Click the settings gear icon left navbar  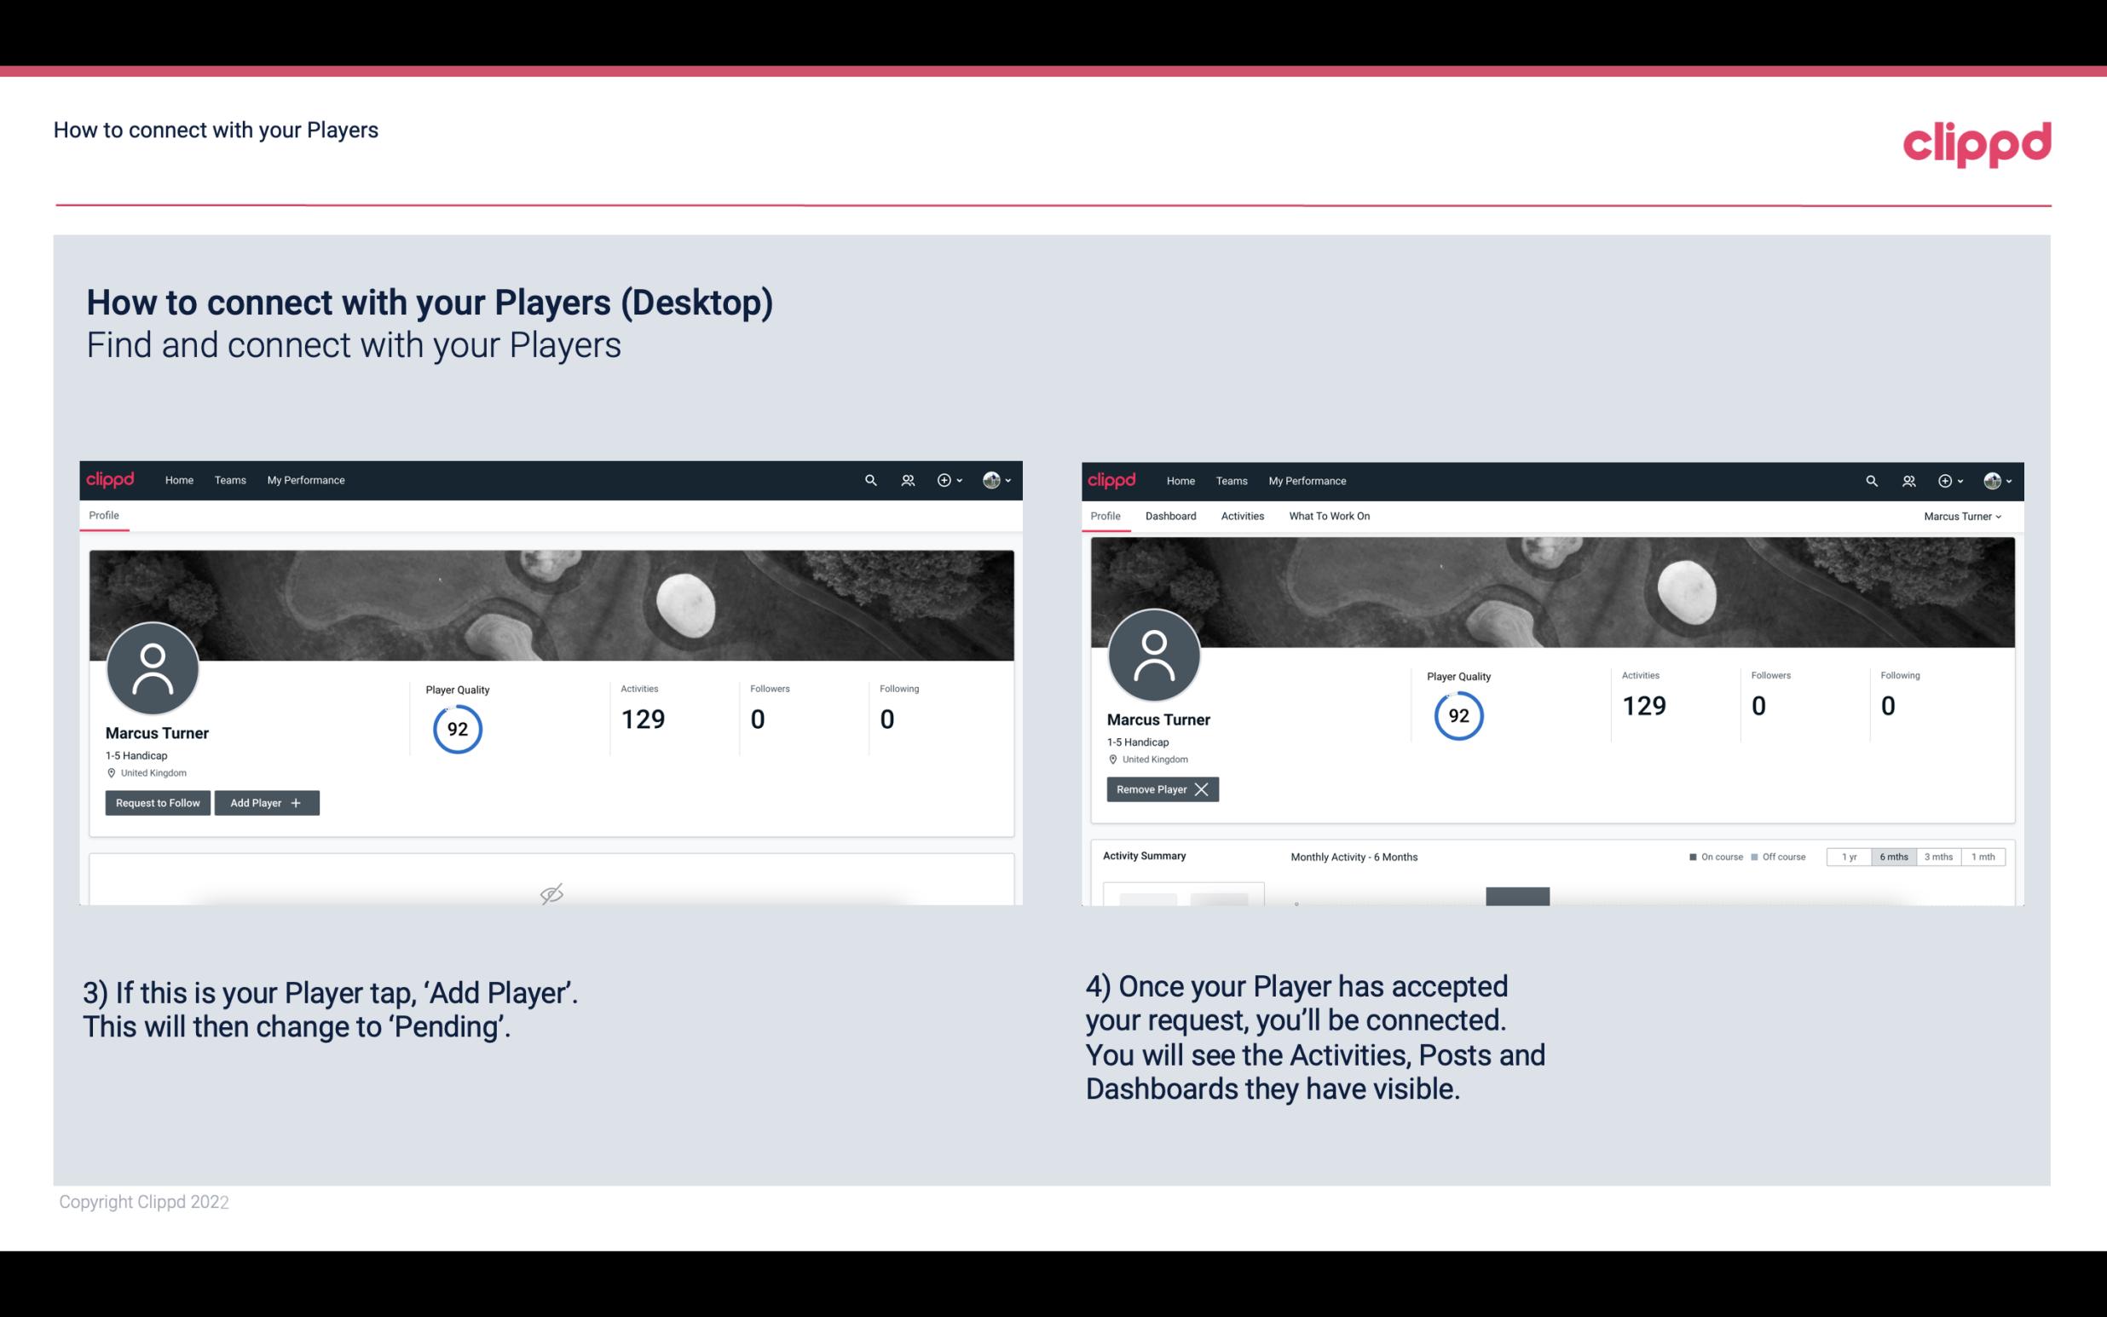[x=942, y=479]
